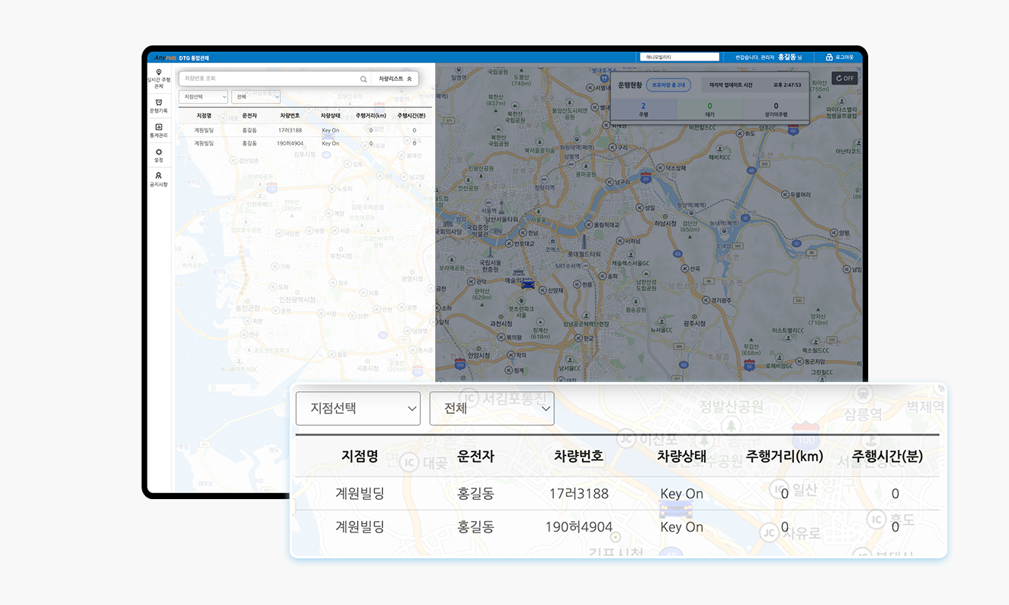Select the 장기미주행 status tab
The height and width of the screenshot is (605, 1009).
(775, 110)
